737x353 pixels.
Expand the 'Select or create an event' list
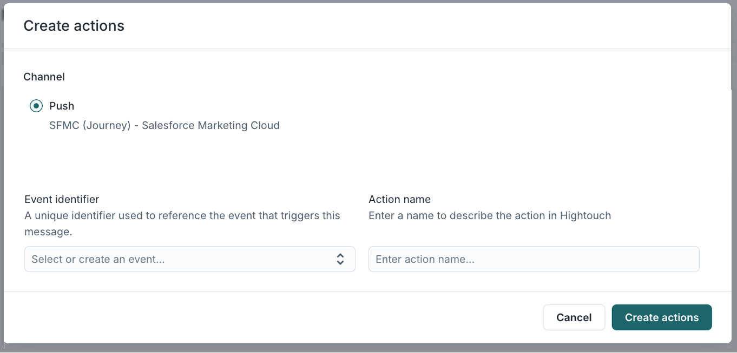[x=189, y=259]
